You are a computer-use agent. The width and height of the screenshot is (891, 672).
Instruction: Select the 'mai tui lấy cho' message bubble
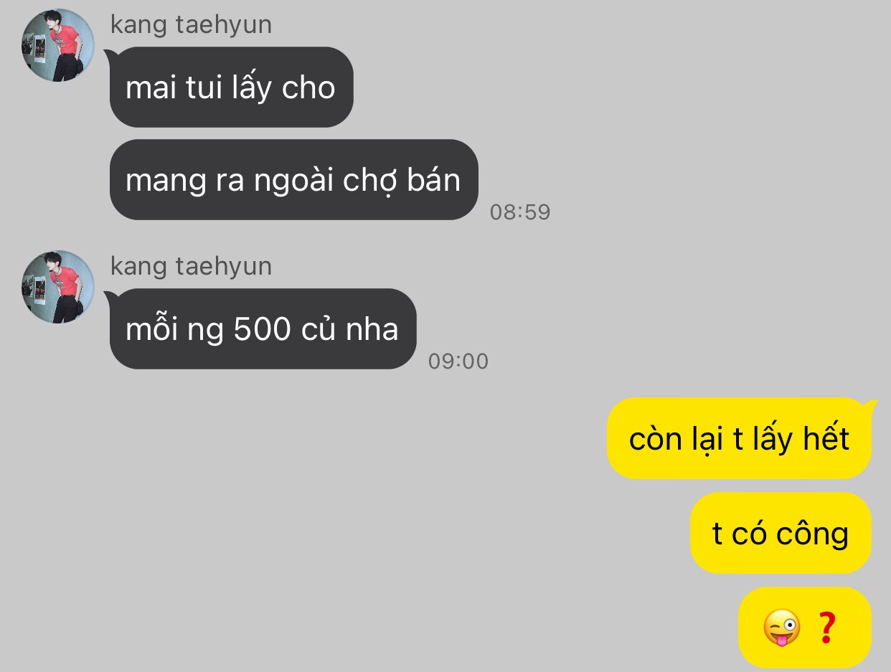pos(231,87)
